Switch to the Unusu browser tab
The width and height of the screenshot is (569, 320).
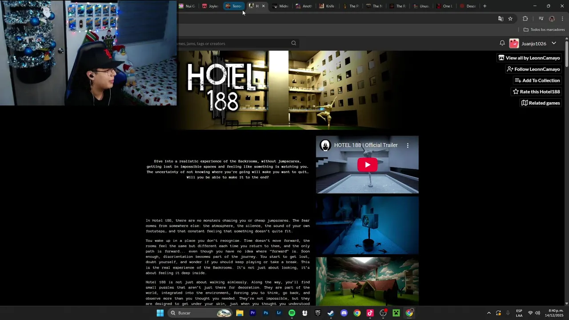pos(421,6)
